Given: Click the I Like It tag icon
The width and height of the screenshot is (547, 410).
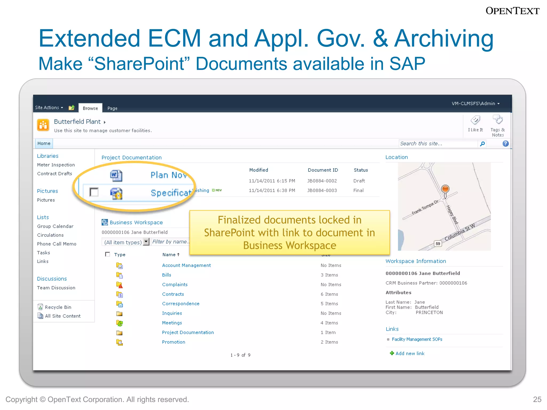Looking at the screenshot, I should pyautogui.click(x=475, y=120).
